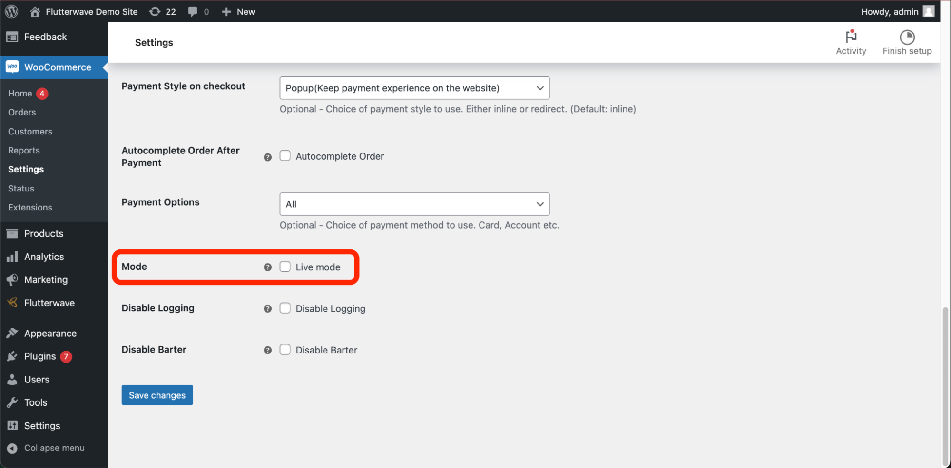The width and height of the screenshot is (951, 468).
Task: Open Customers submenu item
Action: tap(30, 131)
